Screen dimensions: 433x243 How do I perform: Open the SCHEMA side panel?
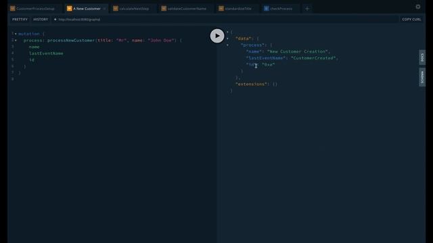pos(422,77)
